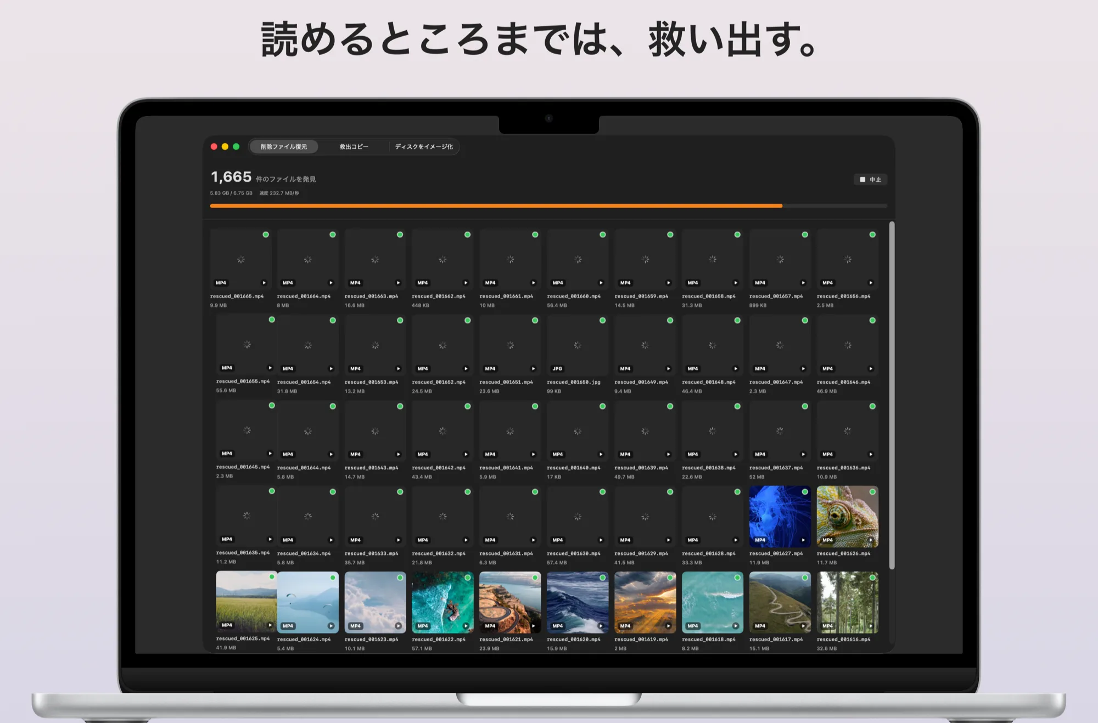This screenshot has width=1098, height=723.
Task: Play rescued_001656.mp4 with its play icon
Action: click(x=871, y=283)
